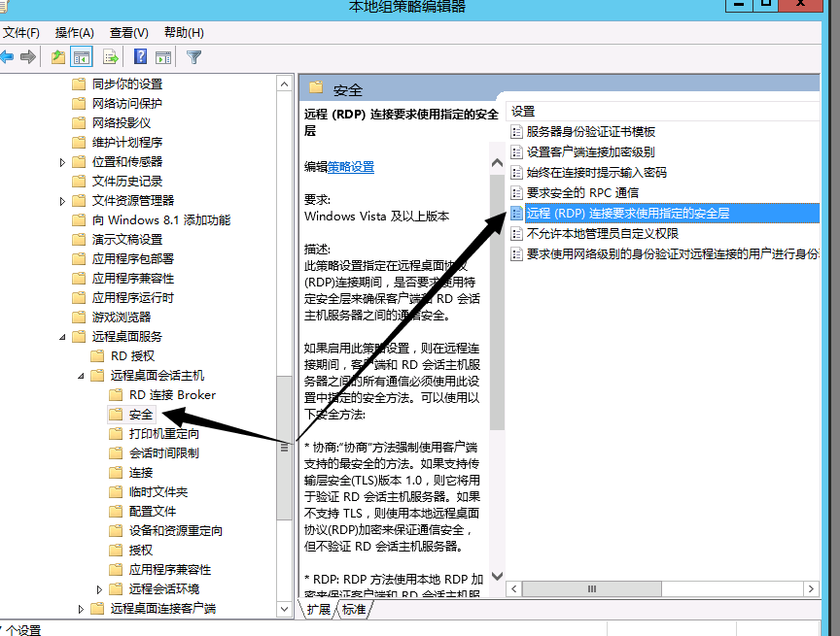Viewport: 840px width, 636px height.
Task: Toggle the Show/Hide action pane icon
Action: pyautogui.click(x=163, y=56)
